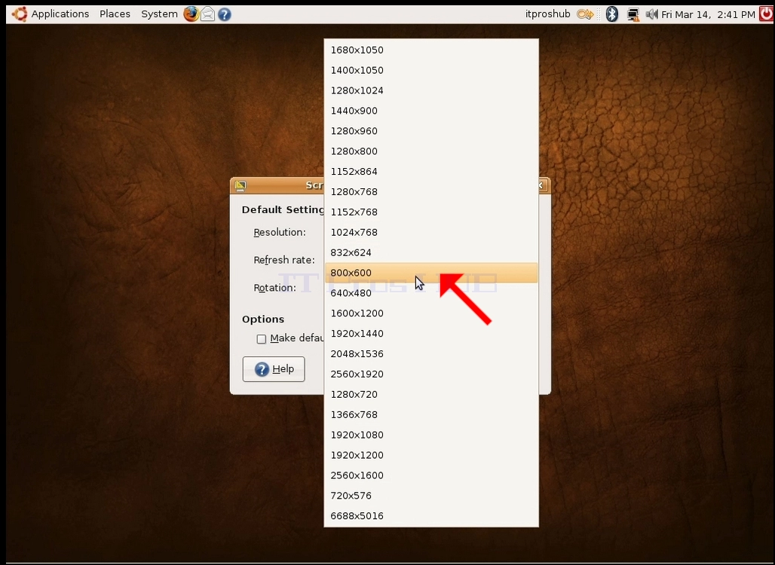Pick the 1280x800 resolution

point(431,151)
